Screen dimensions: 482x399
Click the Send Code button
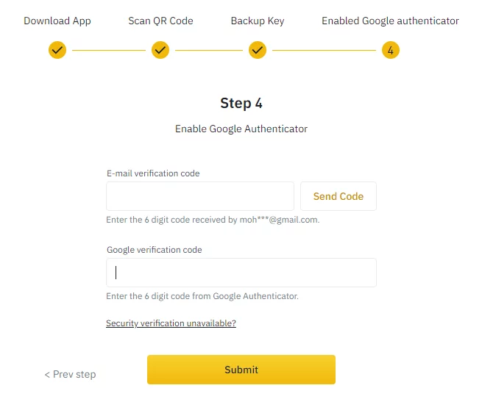coord(339,196)
